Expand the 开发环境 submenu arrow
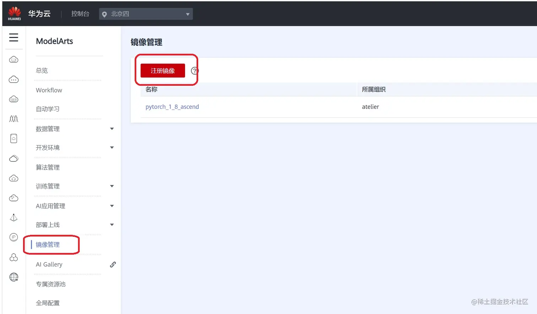 [112, 148]
